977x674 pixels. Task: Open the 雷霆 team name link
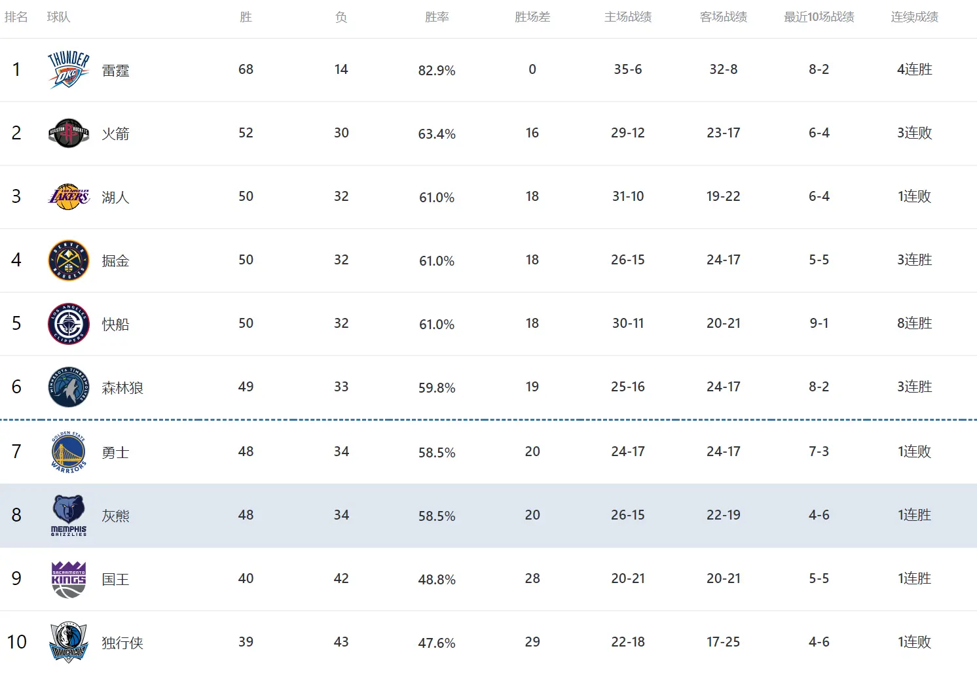tap(115, 71)
